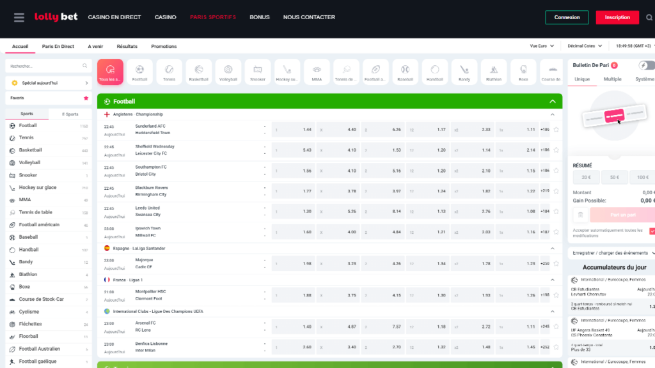The width and height of the screenshot is (655, 368).
Task: Toggle 'Accepter automatiquement' checkbox
Action: 652,231
